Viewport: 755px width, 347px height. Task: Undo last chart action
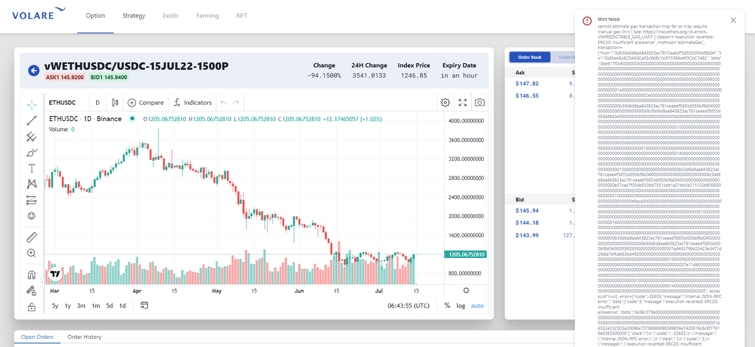point(223,102)
